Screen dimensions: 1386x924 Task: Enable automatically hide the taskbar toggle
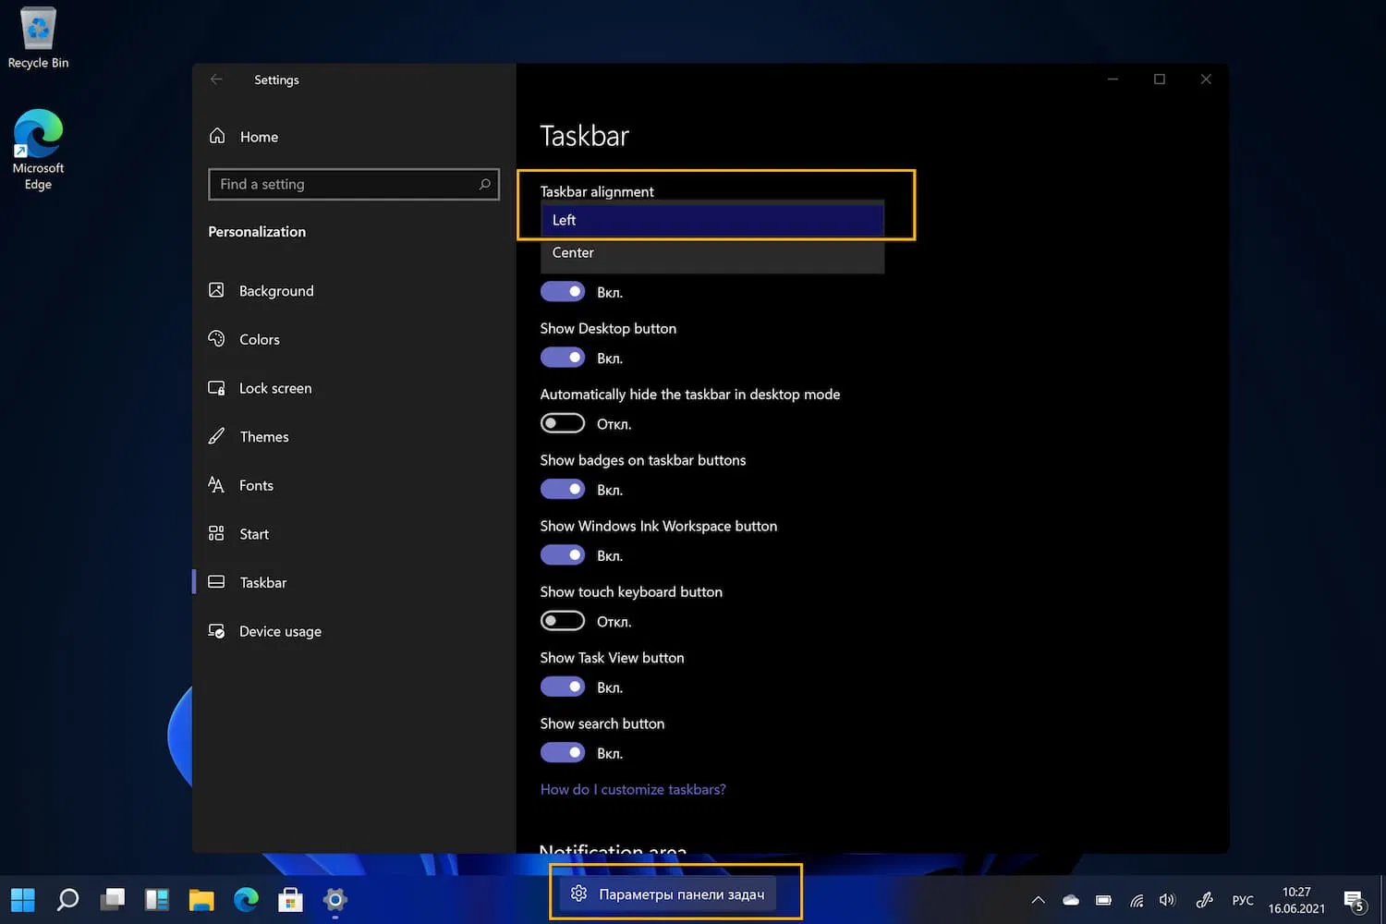563,423
